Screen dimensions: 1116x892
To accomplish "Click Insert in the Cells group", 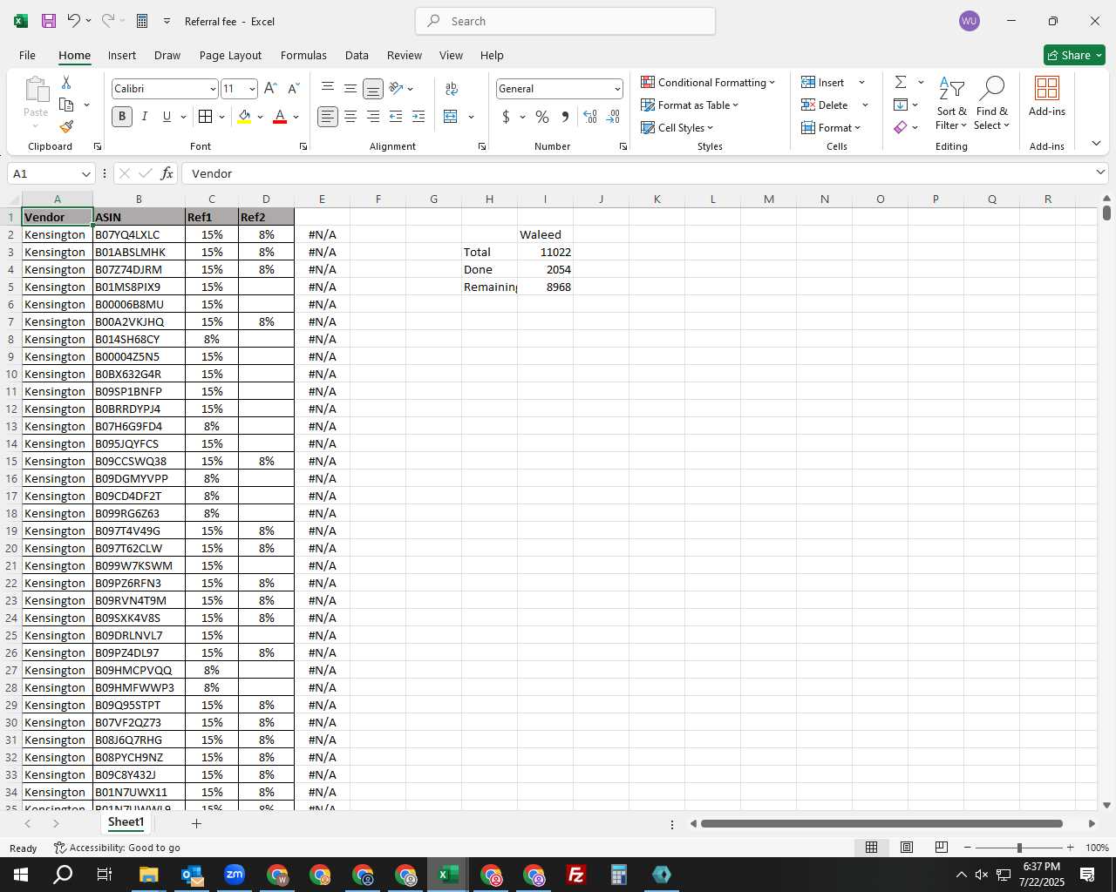I will pyautogui.click(x=824, y=82).
